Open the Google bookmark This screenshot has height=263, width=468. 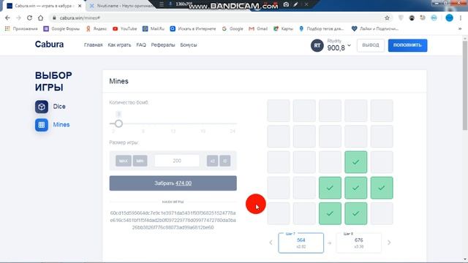point(233,28)
